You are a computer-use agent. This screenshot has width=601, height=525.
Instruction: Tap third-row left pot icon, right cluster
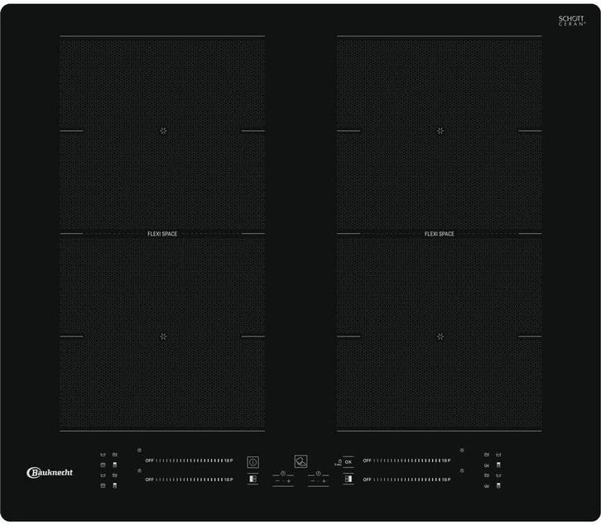click(x=487, y=475)
